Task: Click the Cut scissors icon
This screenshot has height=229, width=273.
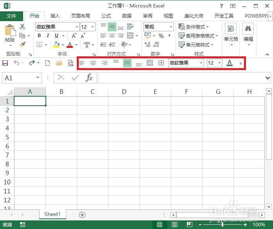Action: pos(22,27)
